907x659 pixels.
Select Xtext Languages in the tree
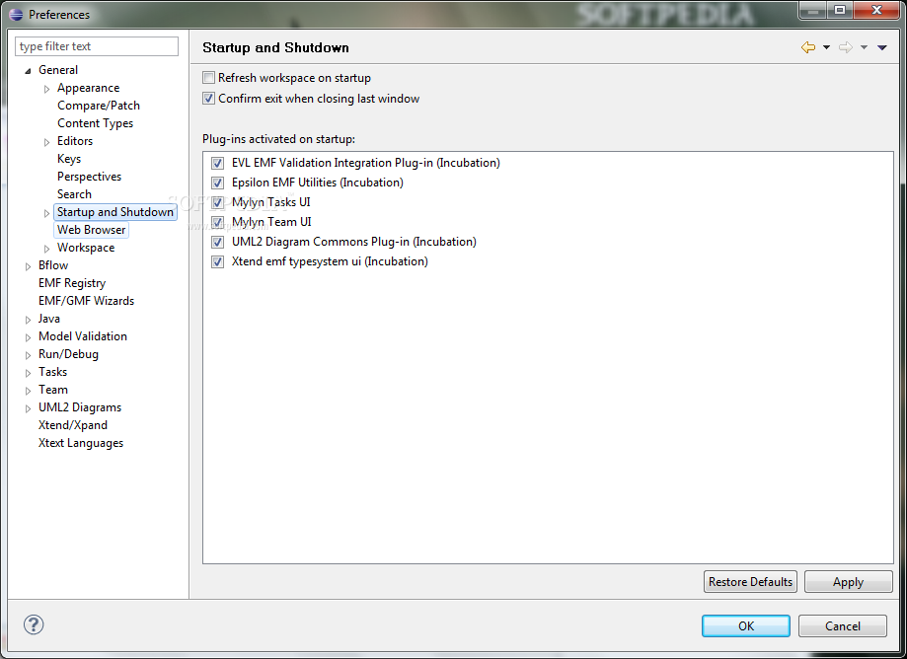(80, 443)
